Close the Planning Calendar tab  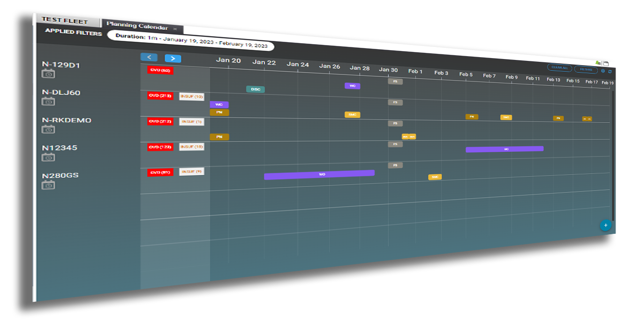click(x=175, y=29)
